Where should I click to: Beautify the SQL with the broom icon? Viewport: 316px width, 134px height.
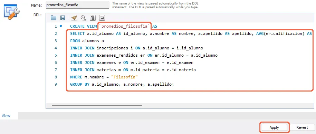(74, 18)
